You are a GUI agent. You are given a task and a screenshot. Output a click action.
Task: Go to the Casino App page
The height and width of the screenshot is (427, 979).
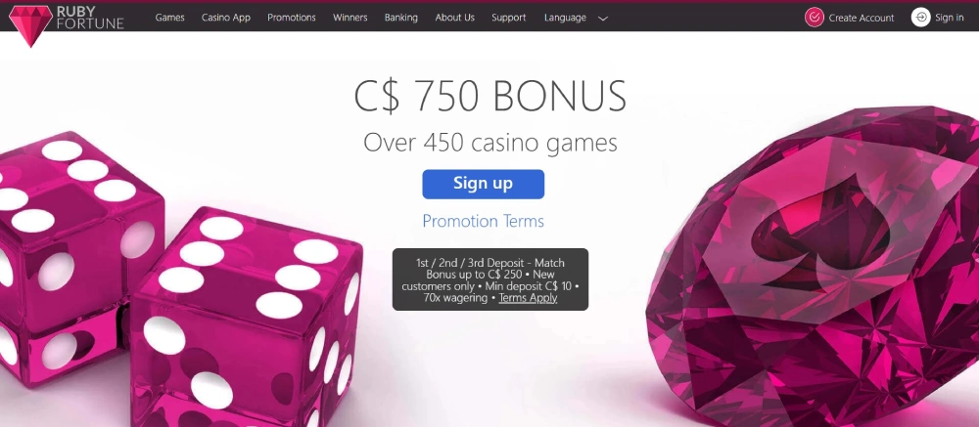click(226, 18)
